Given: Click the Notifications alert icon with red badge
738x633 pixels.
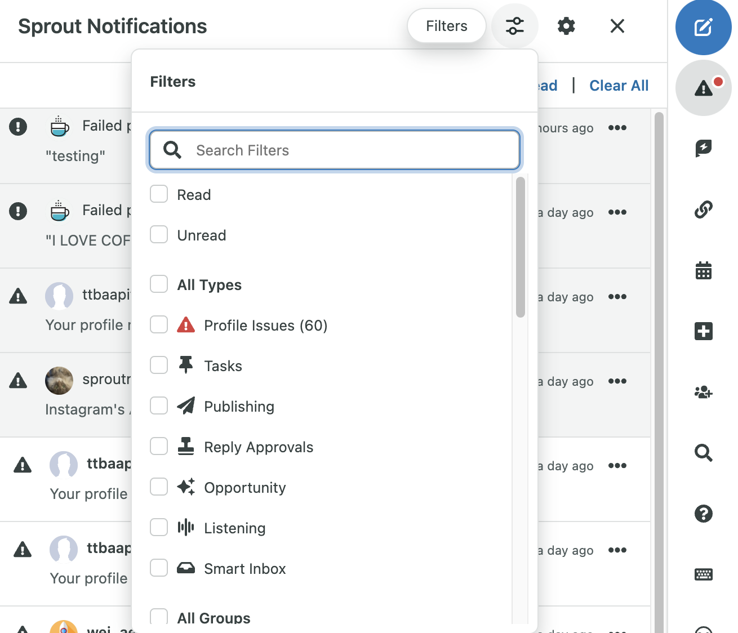Looking at the screenshot, I should 703,88.
